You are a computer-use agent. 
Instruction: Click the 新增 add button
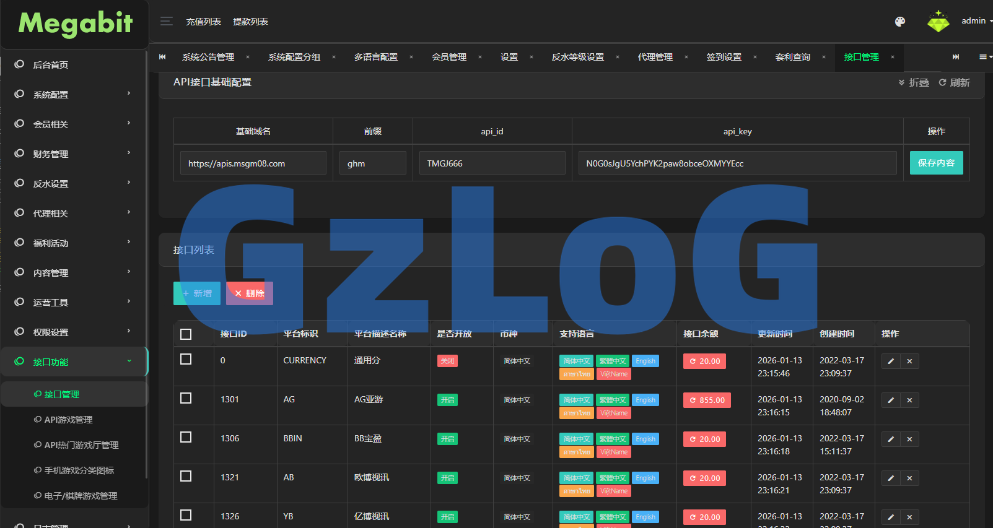pyautogui.click(x=197, y=293)
